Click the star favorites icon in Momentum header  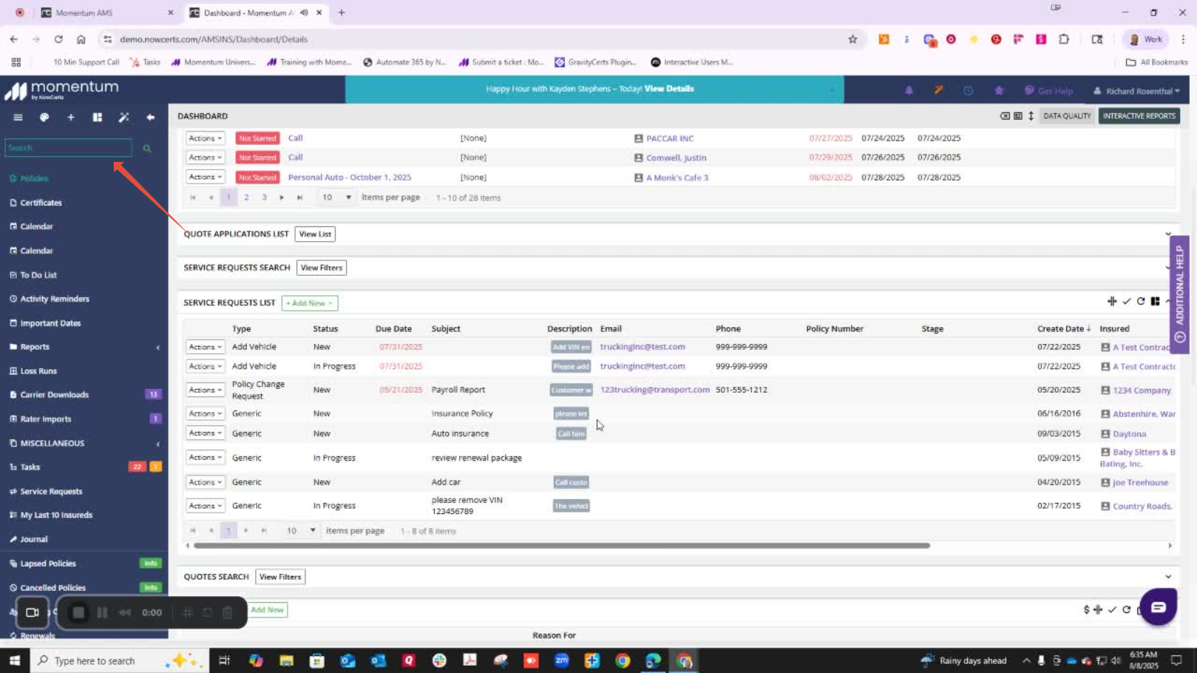click(x=999, y=90)
